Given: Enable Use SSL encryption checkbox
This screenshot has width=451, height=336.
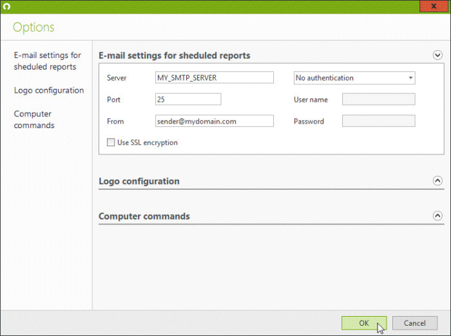Looking at the screenshot, I should [111, 142].
